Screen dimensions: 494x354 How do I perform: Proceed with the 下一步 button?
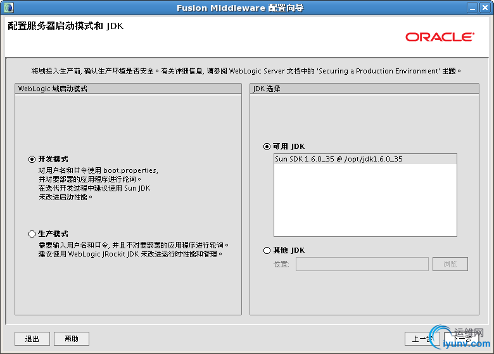coord(461,339)
